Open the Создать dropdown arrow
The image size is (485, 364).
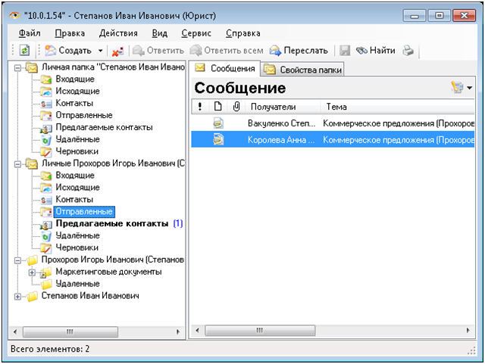tap(100, 51)
